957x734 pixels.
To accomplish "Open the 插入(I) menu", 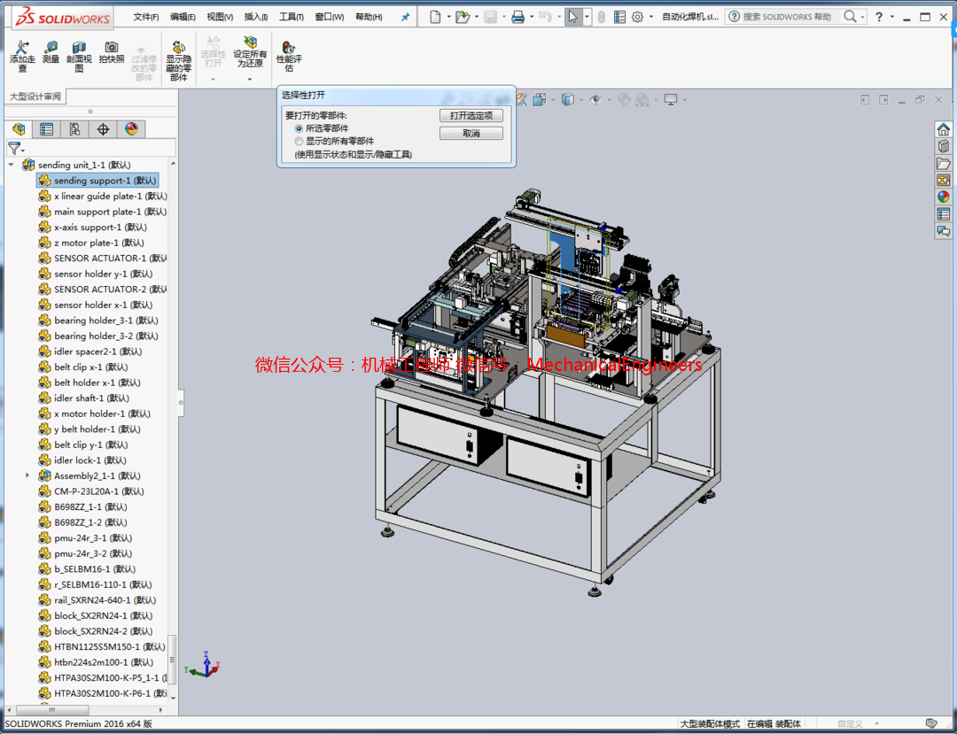I will (x=255, y=15).
